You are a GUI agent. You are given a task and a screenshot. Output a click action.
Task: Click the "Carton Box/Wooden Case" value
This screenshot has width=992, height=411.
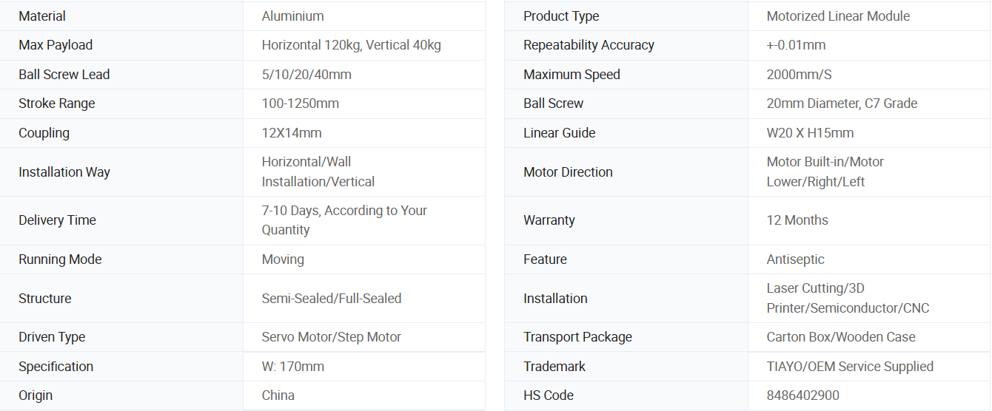(x=841, y=337)
